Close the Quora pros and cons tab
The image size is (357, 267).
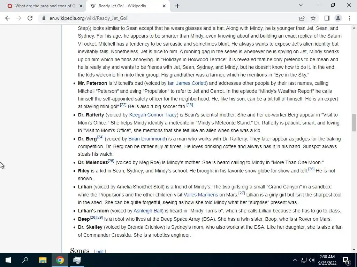pyautogui.click(x=81, y=6)
